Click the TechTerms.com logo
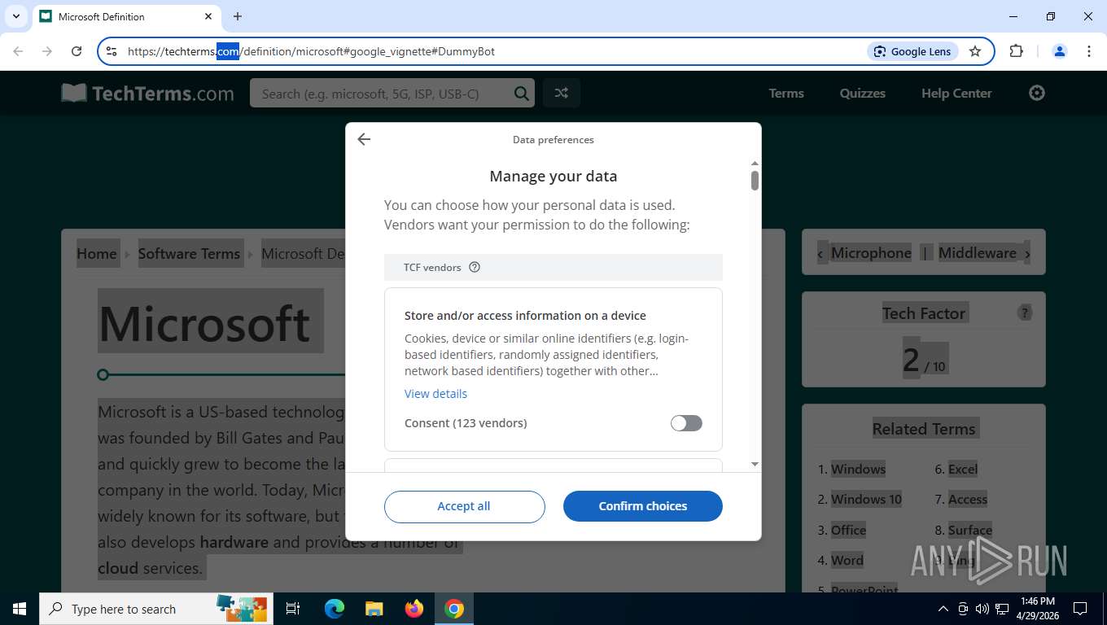 pyautogui.click(x=147, y=94)
